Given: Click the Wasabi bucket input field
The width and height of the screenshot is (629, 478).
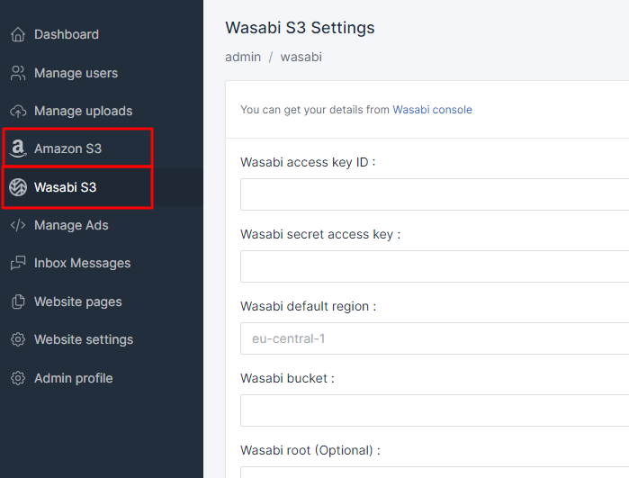Looking at the screenshot, I should click(x=435, y=410).
